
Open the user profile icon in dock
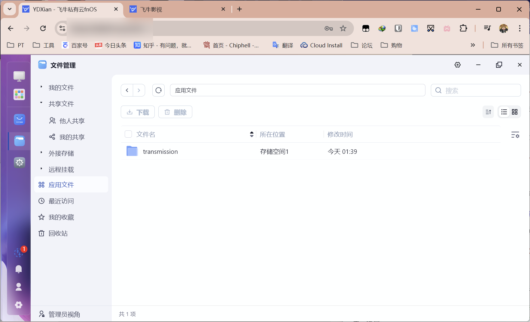tap(19, 287)
